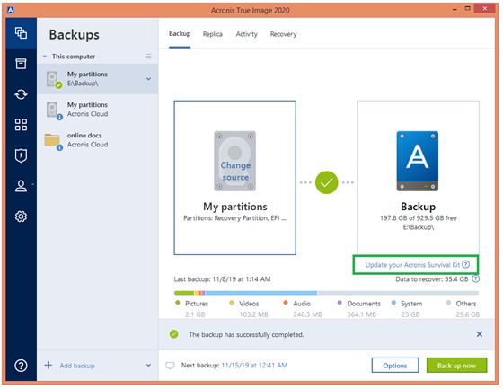Click the Acronis app logo in title bar

click(x=11, y=10)
